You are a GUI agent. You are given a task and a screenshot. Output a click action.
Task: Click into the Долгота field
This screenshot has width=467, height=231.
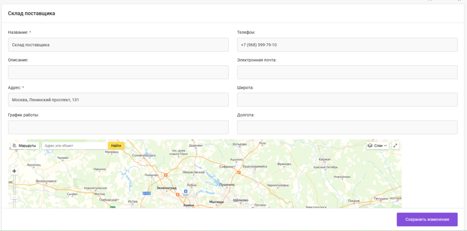pyautogui.click(x=347, y=127)
